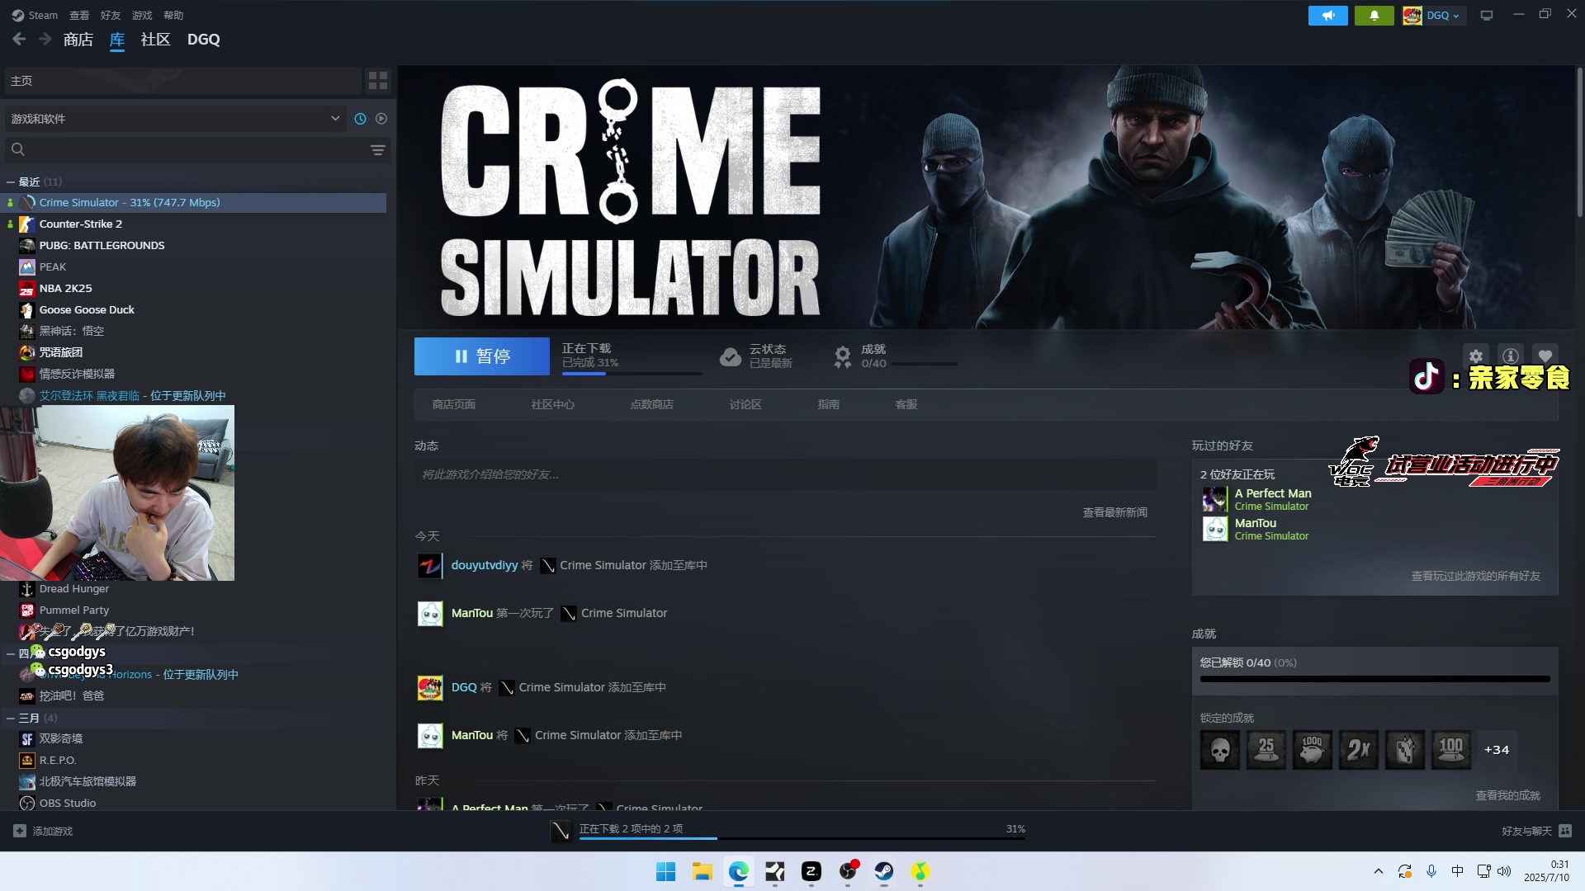This screenshot has width=1585, height=891.
Task: Click the 添加游戏 plus icon
Action: pyautogui.click(x=20, y=832)
